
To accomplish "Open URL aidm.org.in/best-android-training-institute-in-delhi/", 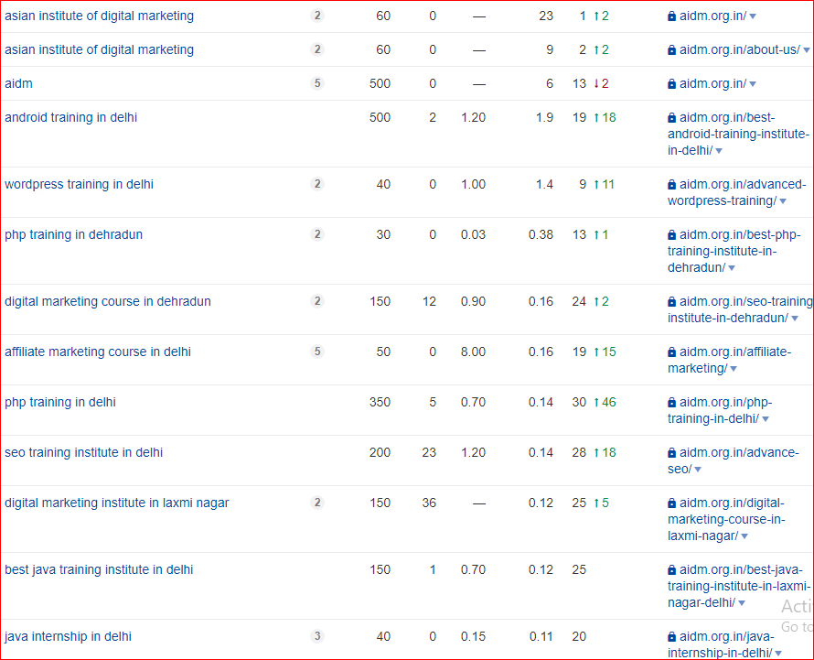I will (738, 134).
